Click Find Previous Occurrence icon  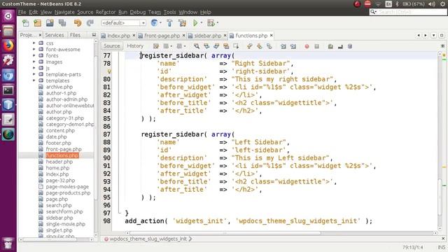coord(206,46)
